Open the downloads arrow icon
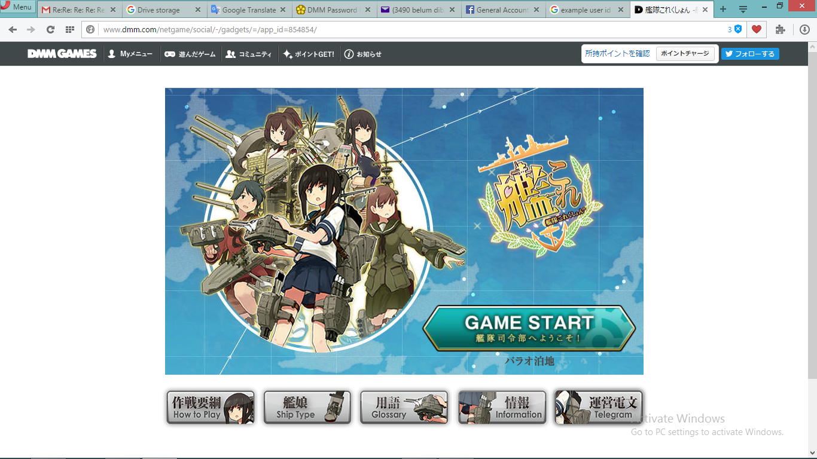The image size is (817, 459). 804,29
